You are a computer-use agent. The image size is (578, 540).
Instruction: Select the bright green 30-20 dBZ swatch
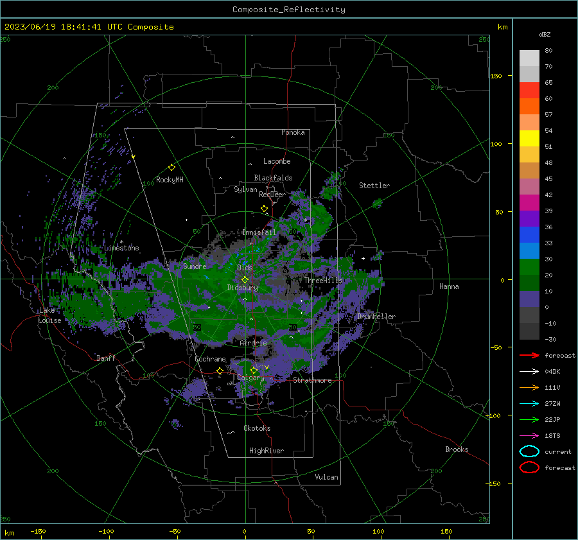point(529,267)
